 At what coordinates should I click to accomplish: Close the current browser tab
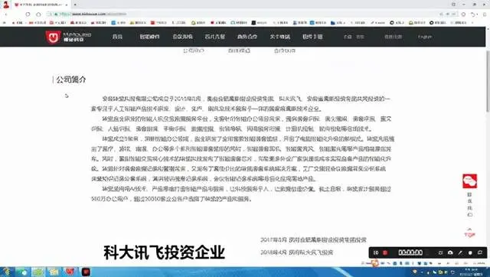coord(67,5)
